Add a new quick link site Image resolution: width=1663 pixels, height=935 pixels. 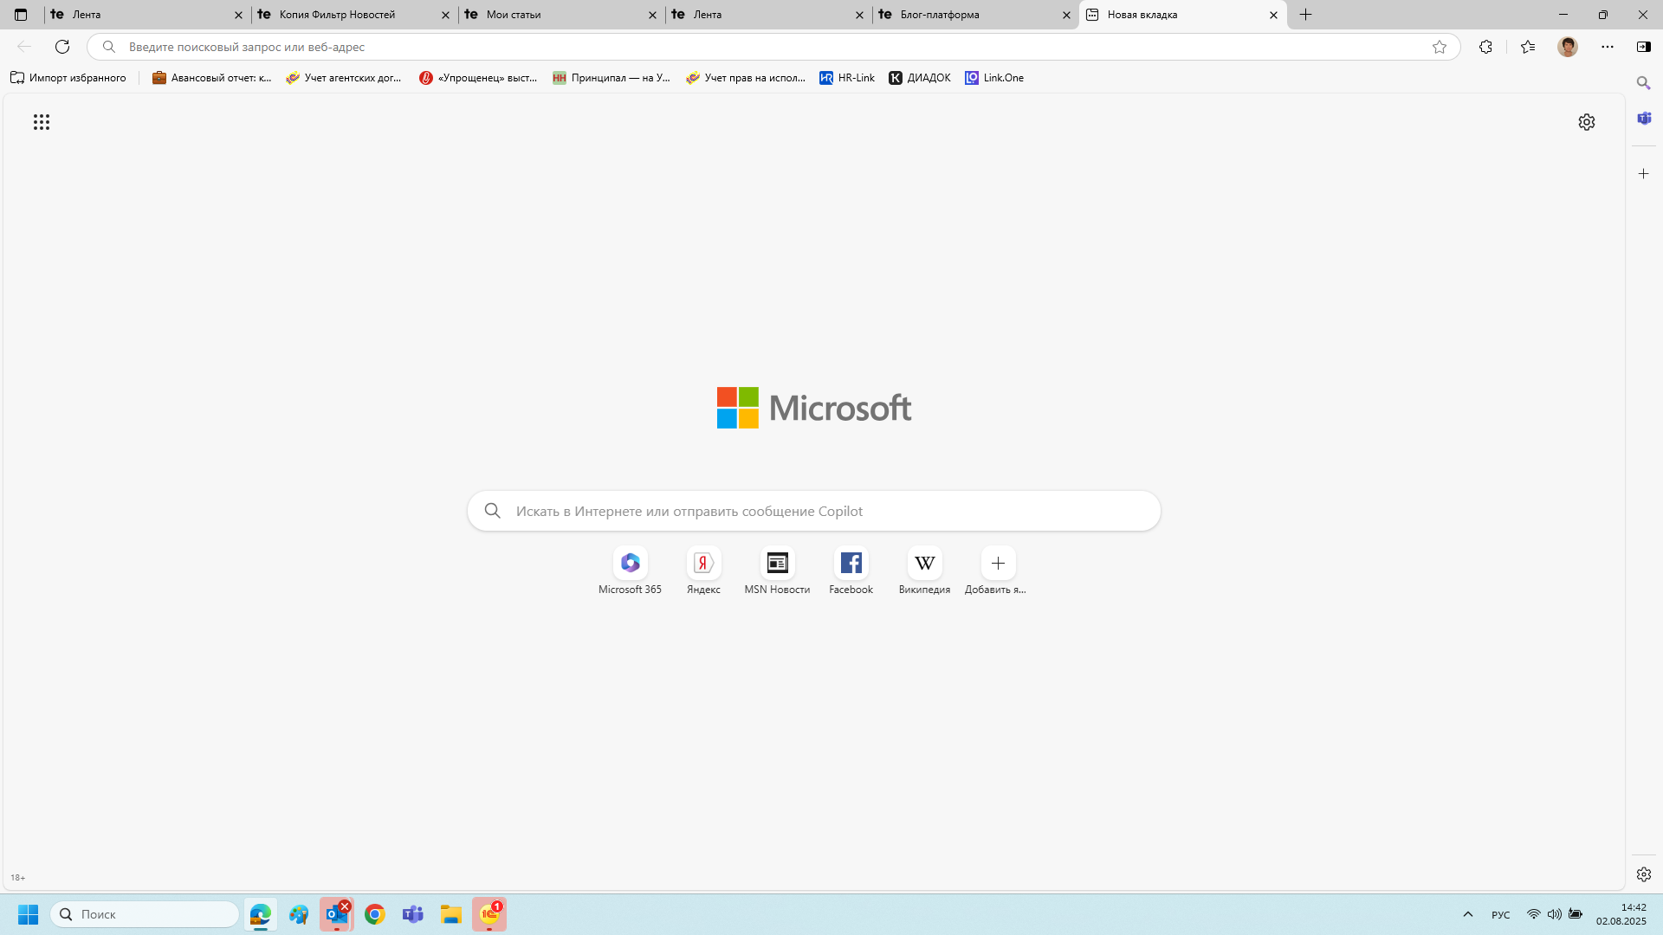998,564
